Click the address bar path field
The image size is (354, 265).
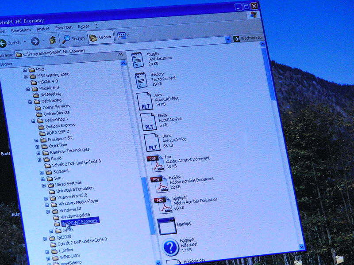[120, 46]
